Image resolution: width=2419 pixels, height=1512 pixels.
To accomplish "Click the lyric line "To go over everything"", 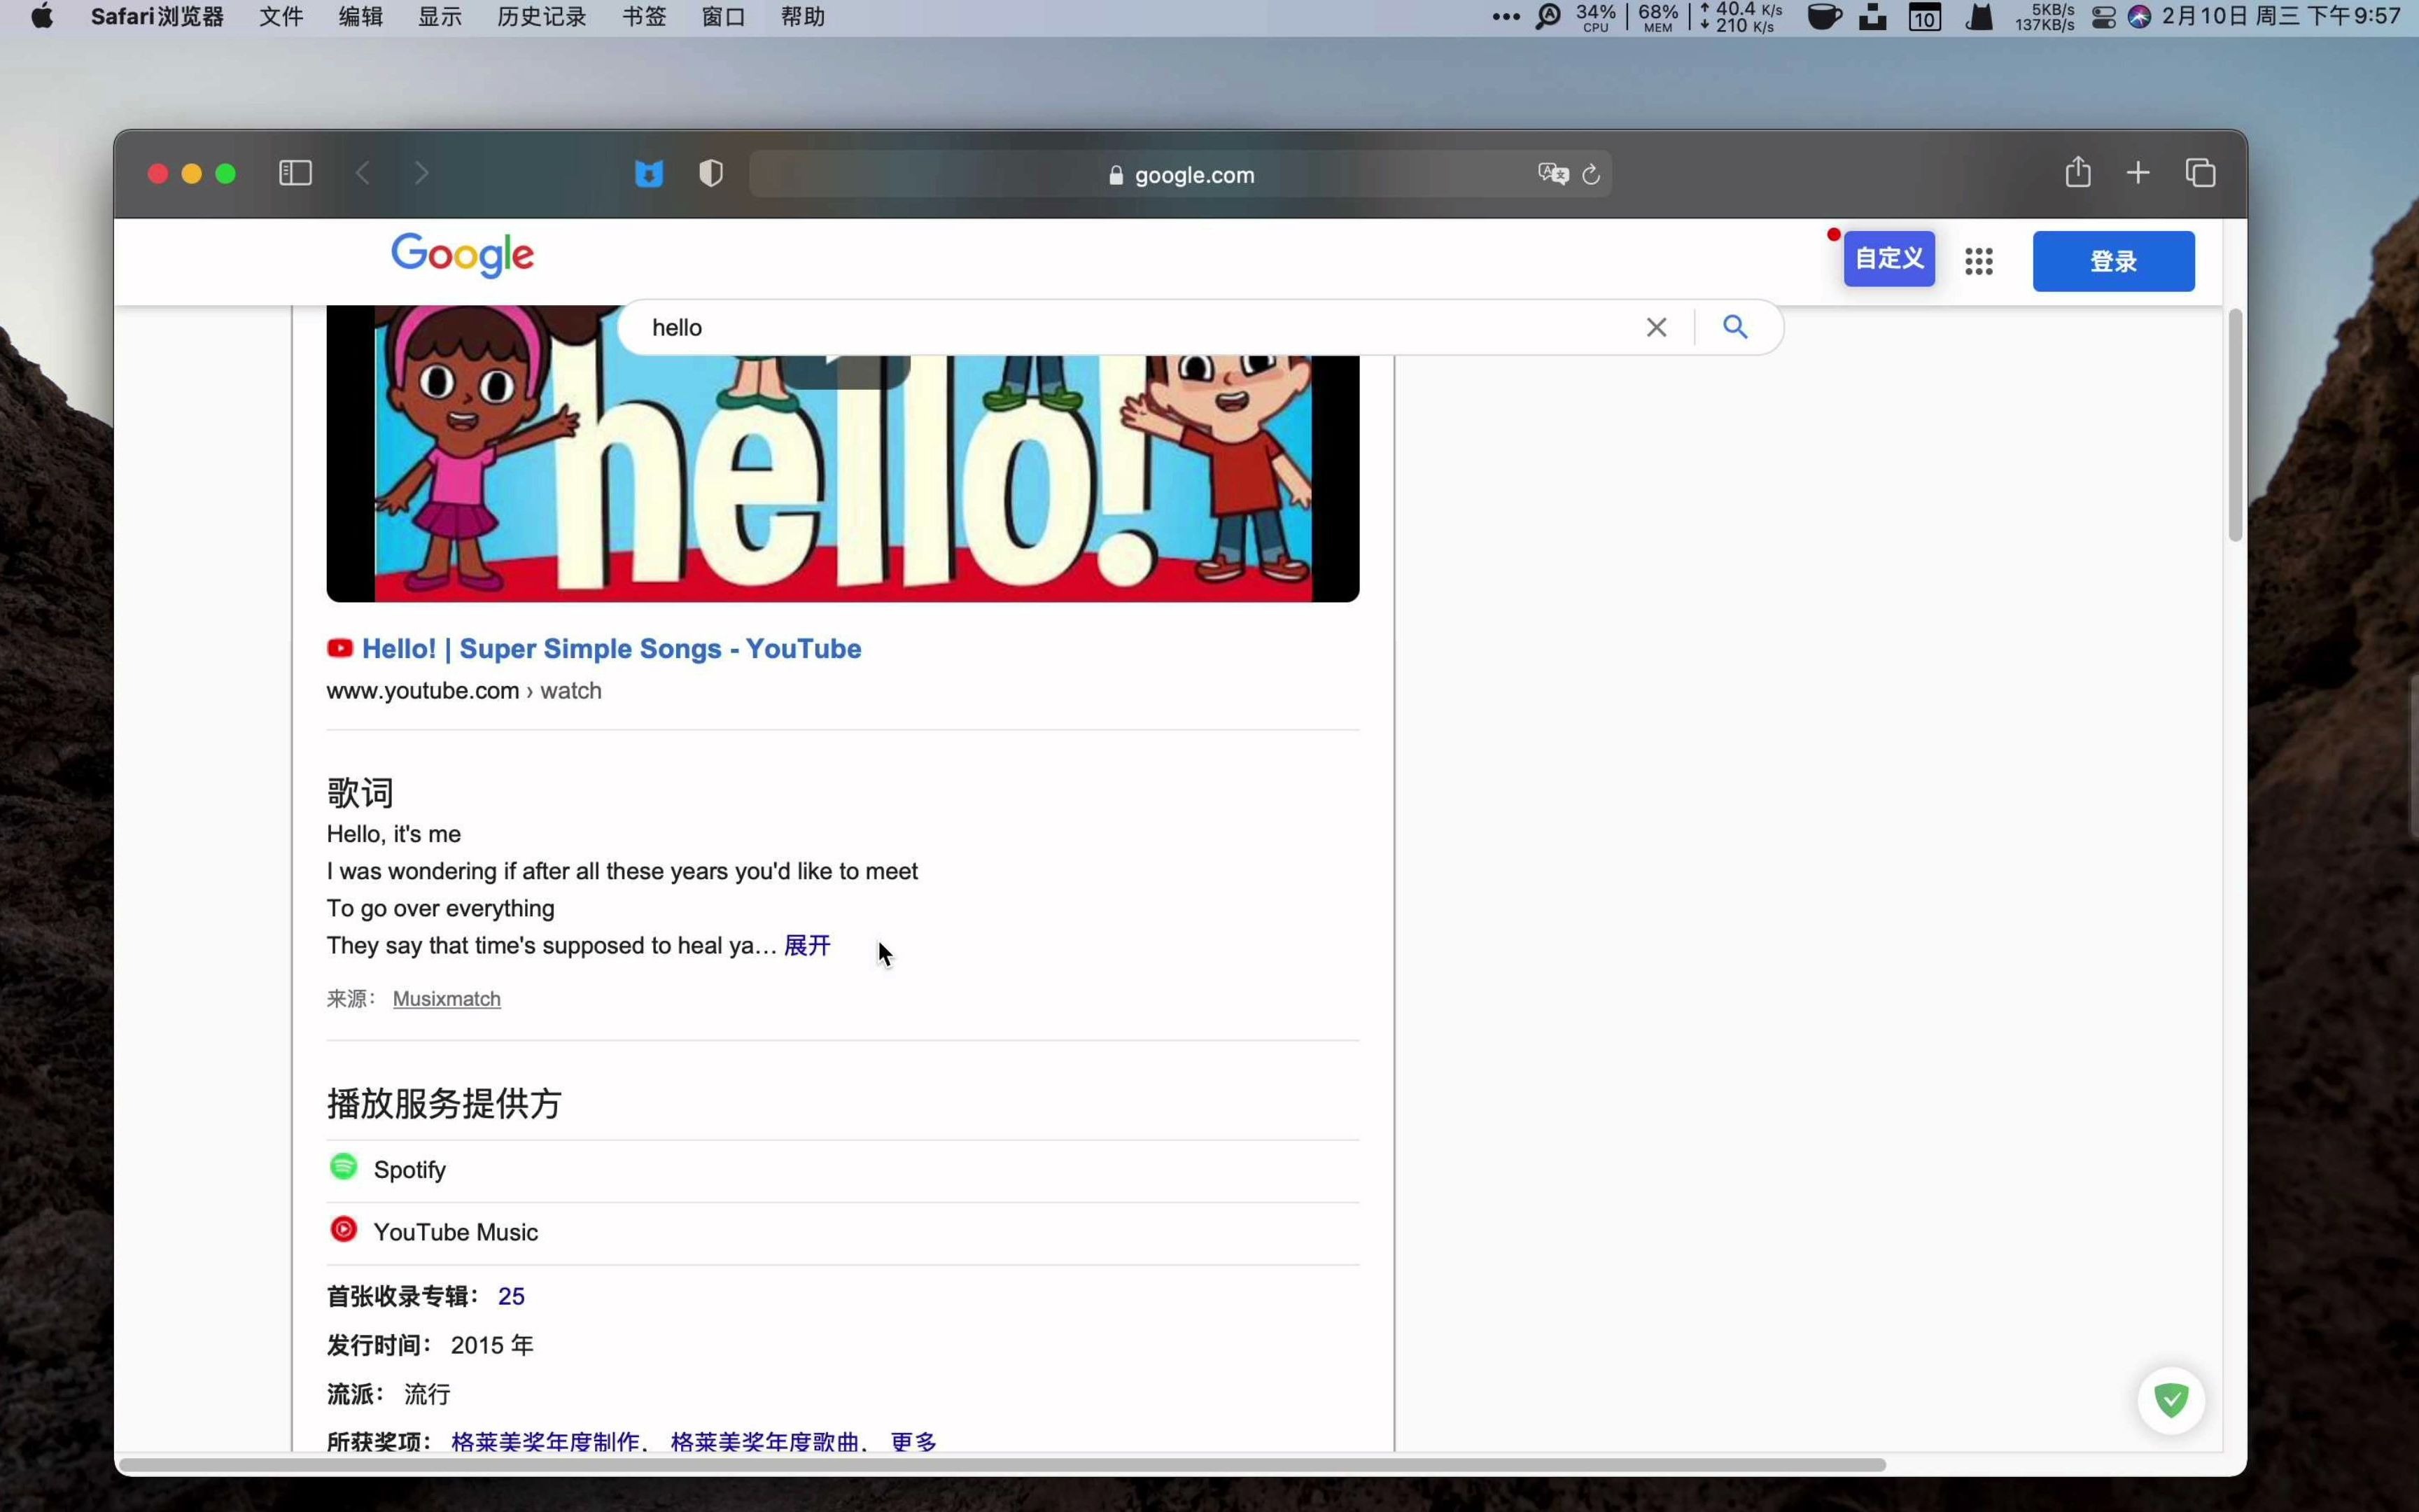I will pos(441,908).
